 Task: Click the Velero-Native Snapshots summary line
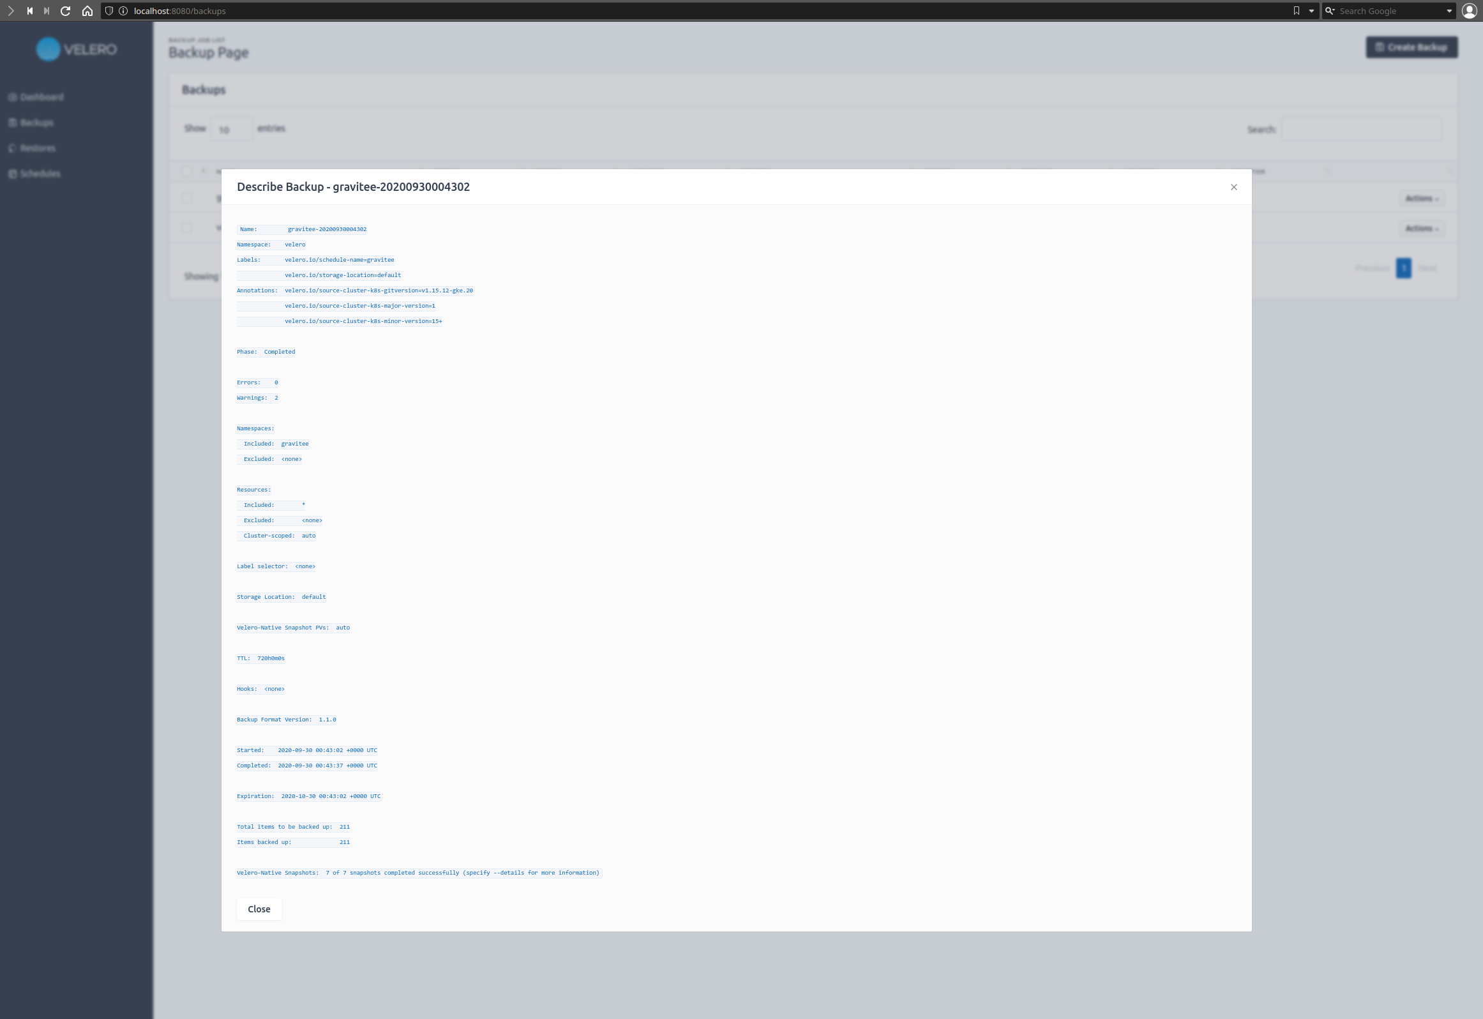tap(419, 873)
